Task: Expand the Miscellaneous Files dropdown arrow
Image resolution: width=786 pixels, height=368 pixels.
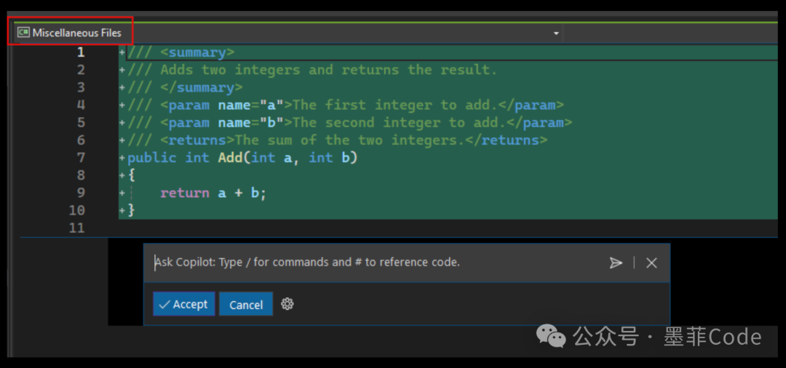Action: tap(556, 33)
